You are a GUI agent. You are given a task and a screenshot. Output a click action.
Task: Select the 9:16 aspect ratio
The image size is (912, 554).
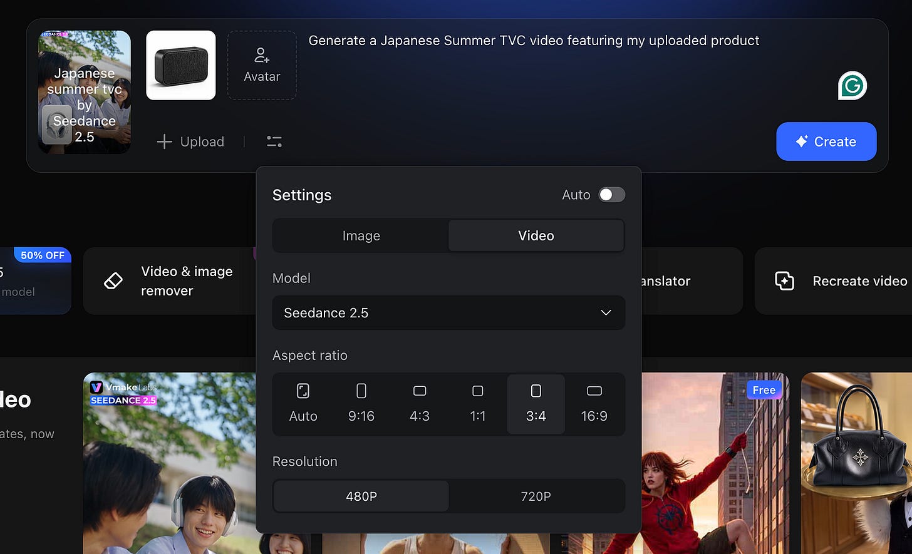[361, 404]
